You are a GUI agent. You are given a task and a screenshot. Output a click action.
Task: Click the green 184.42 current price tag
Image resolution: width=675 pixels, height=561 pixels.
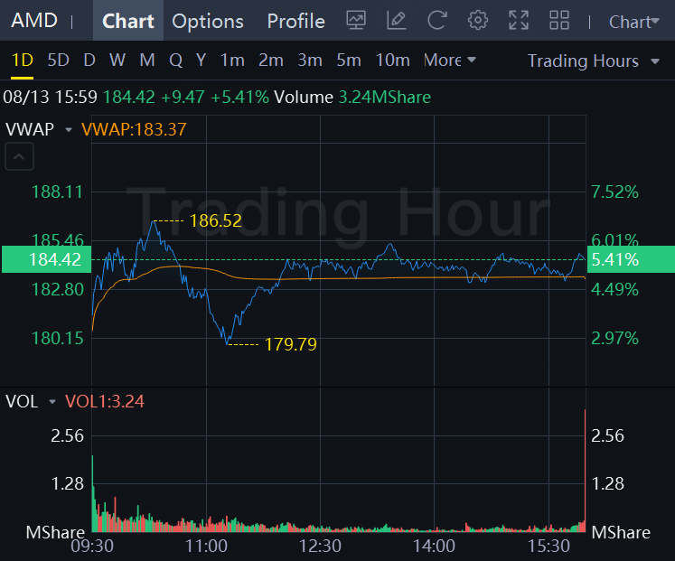click(x=46, y=259)
